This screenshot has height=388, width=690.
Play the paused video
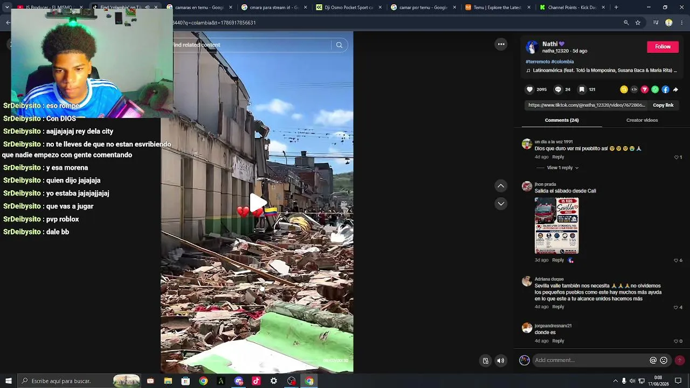(x=258, y=203)
